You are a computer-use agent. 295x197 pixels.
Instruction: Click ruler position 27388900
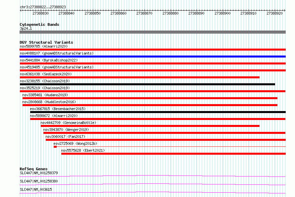pyautogui.click(x=222, y=13)
